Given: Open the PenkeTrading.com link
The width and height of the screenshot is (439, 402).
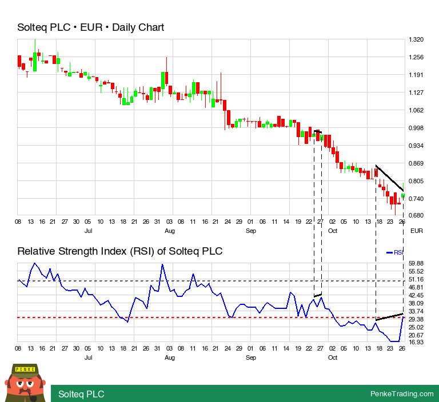Looking at the screenshot, I should pos(402,393).
